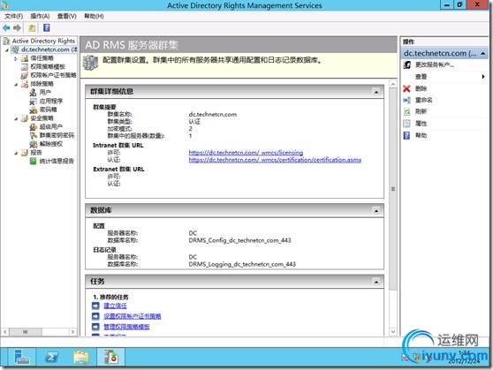Click the blue Help icon in the toolbar
The width and height of the screenshot is (493, 370).
tap(47, 28)
